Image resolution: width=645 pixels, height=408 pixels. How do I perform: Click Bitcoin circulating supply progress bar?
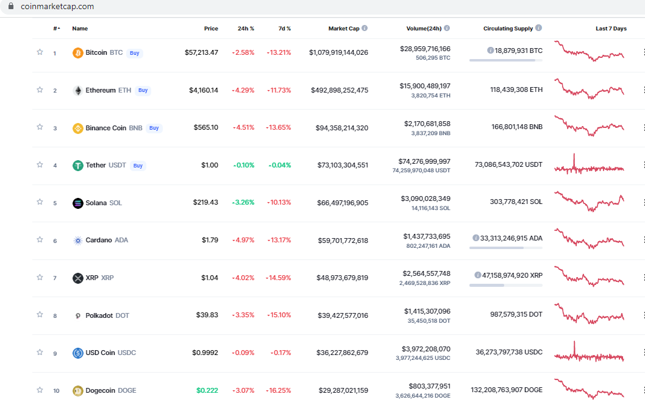(x=506, y=60)
